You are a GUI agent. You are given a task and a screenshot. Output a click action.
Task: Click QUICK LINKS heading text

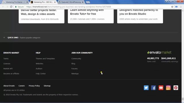click(13, 37)
